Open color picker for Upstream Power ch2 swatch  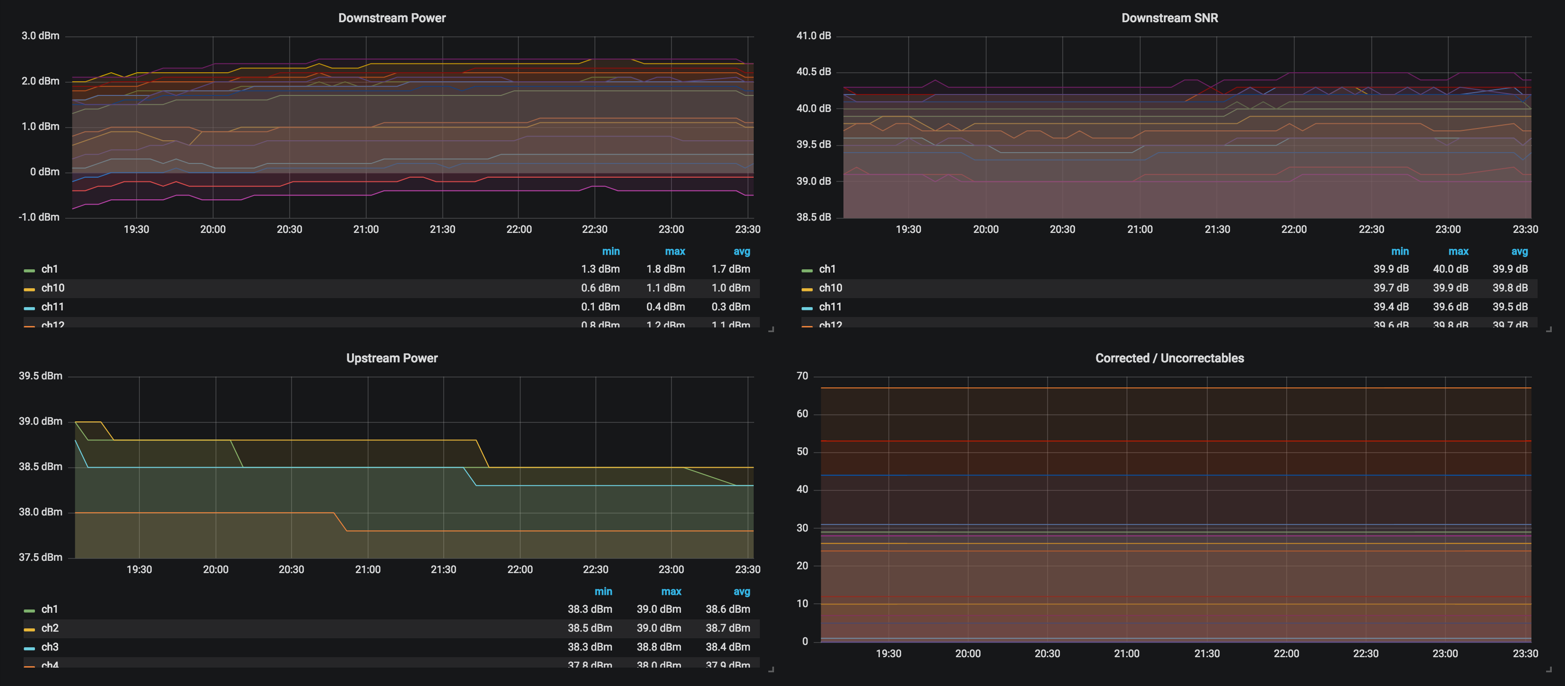(29, 629)
